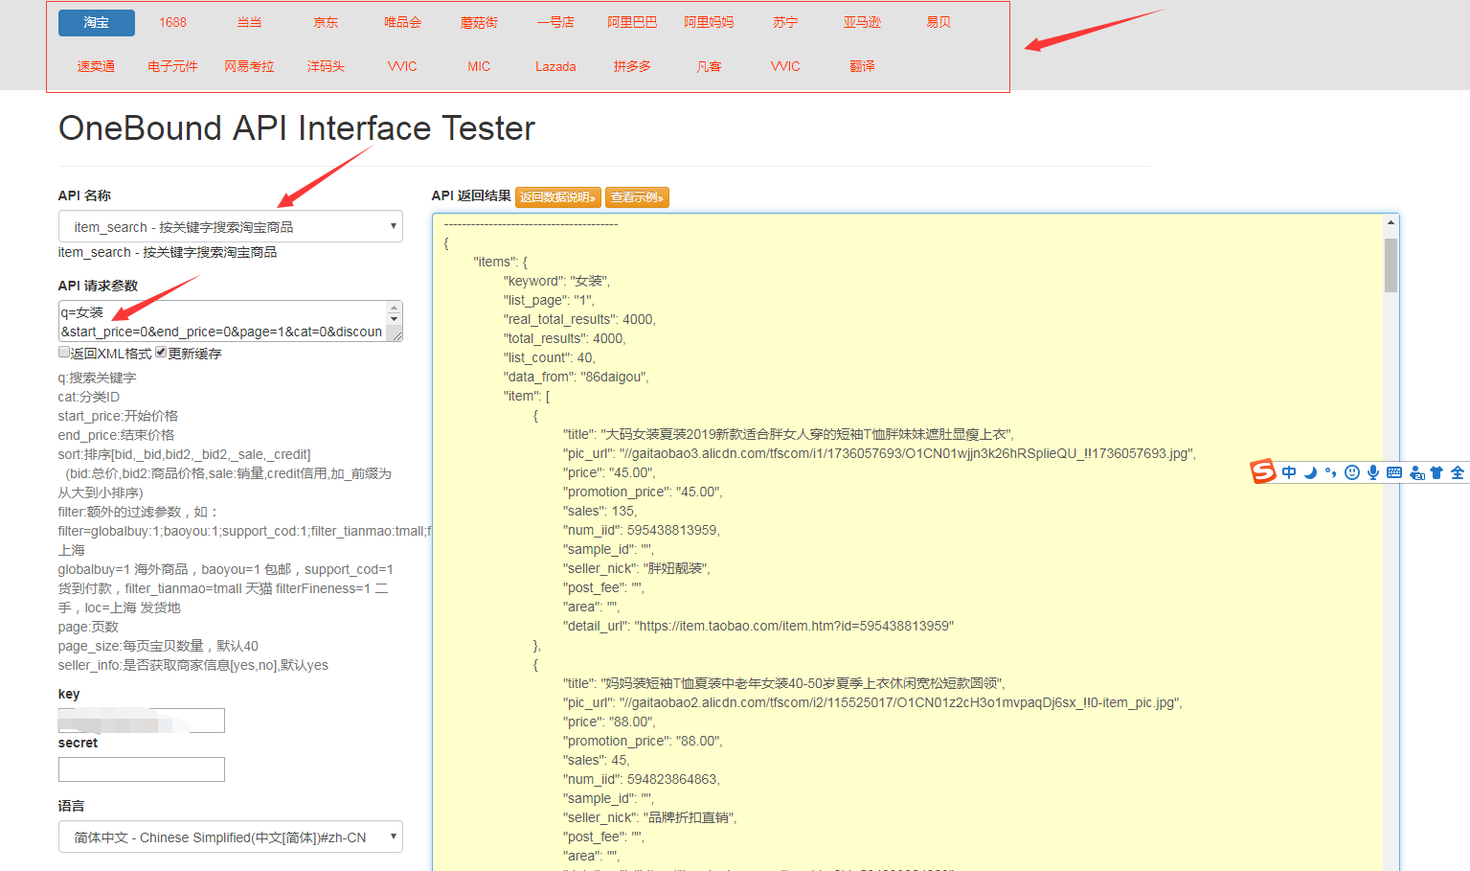
Task: Click the 全 toolbox icon on IME bar
Action: [1458, 472]
